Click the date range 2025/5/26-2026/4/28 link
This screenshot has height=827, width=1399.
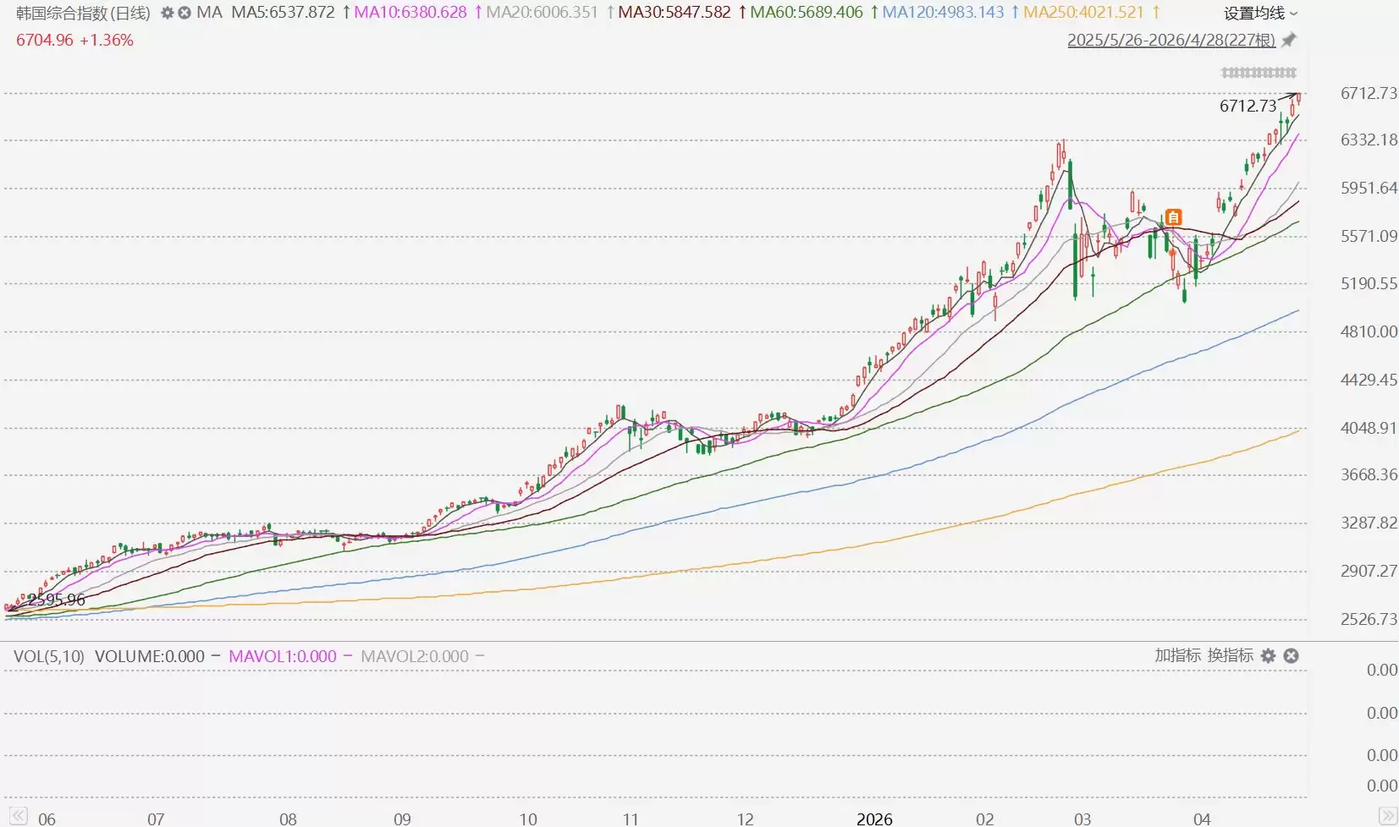[x=1170, y=41]
